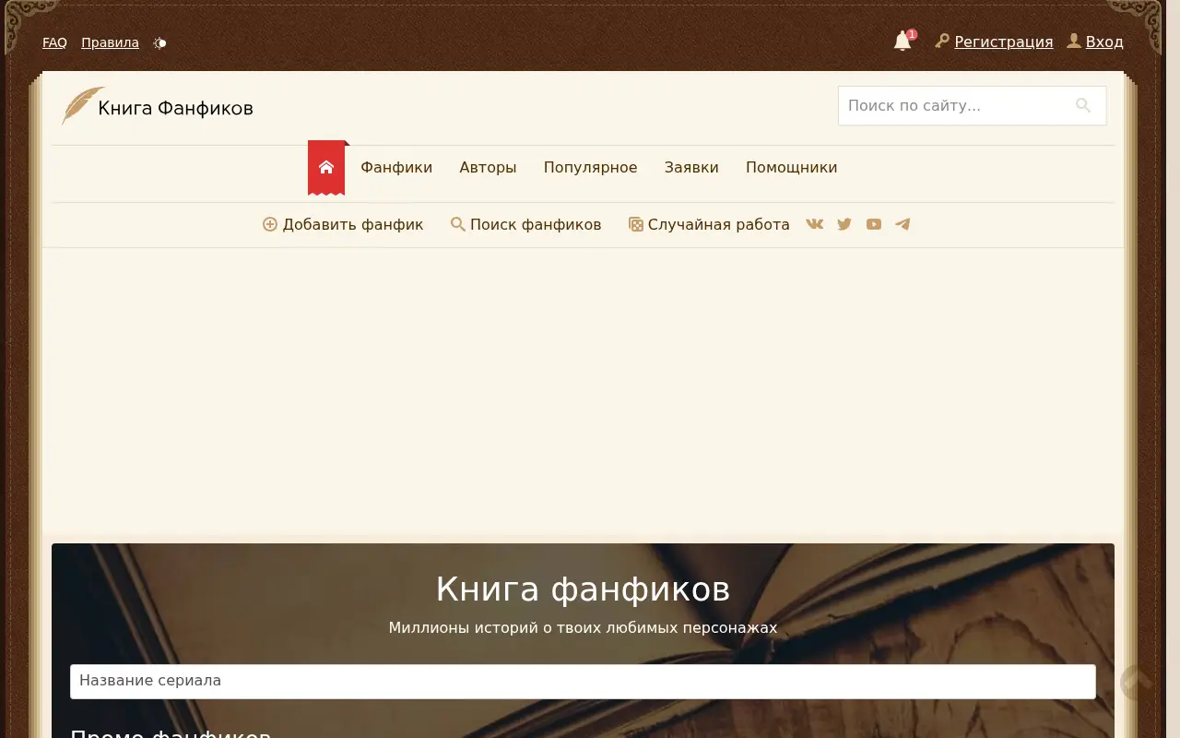Image resolution: width=1180 pixels, height=738 pixels.
Task: Open the Фанфики menu item
Action: pos(396,167)
